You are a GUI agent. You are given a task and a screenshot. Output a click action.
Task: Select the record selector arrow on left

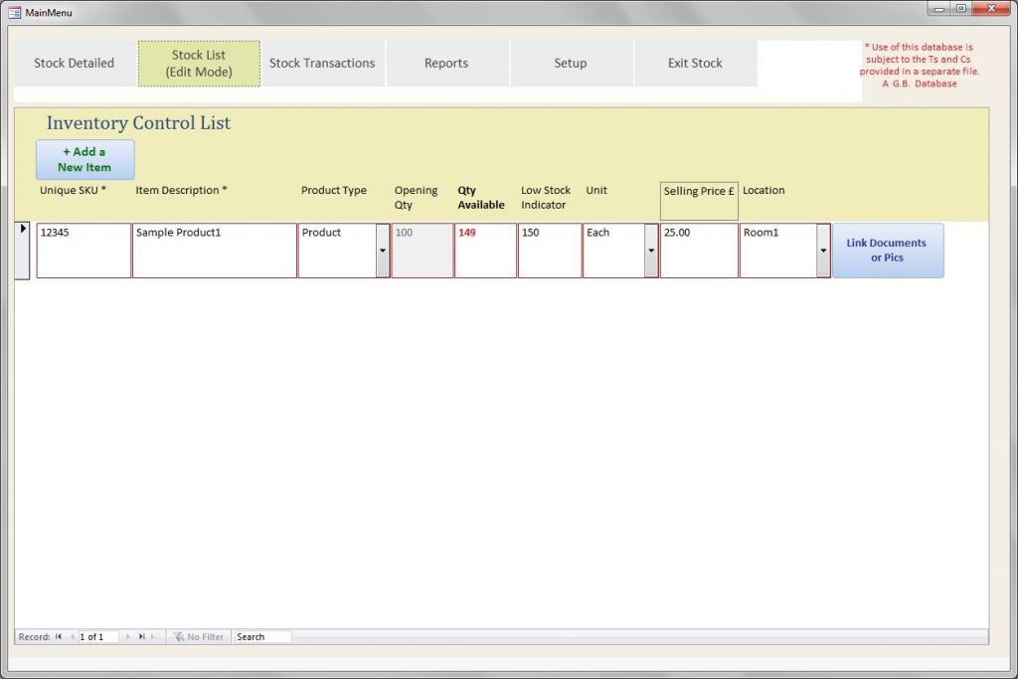(23, 229)
